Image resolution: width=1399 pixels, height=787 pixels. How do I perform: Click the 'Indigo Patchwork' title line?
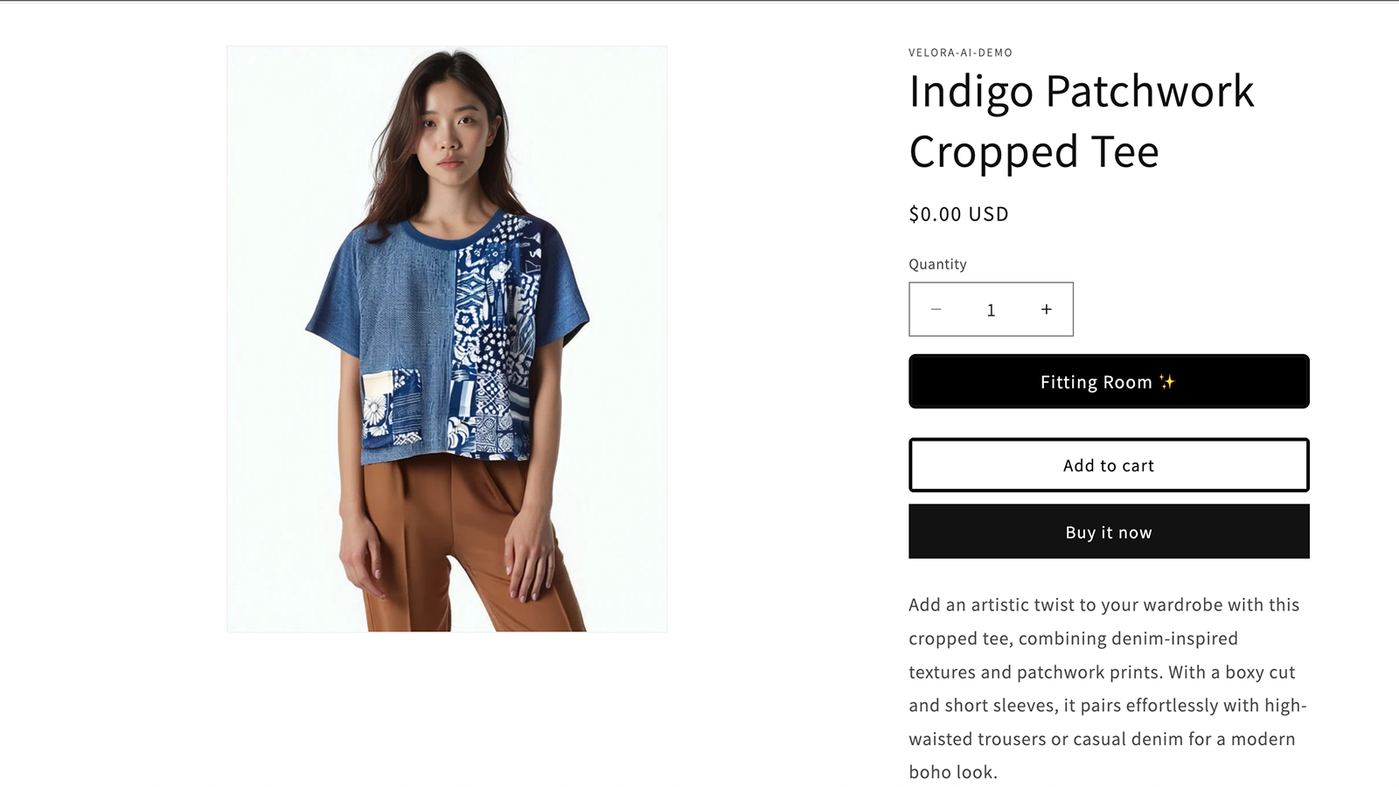[x=1082, y=91]
